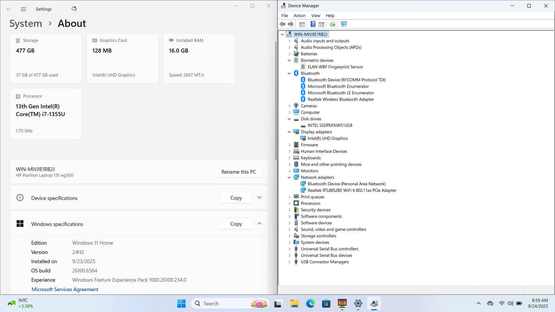Screen dimensions: 555x312
Task: Click Scan for hardware changes icon
Action: point(344,24)
